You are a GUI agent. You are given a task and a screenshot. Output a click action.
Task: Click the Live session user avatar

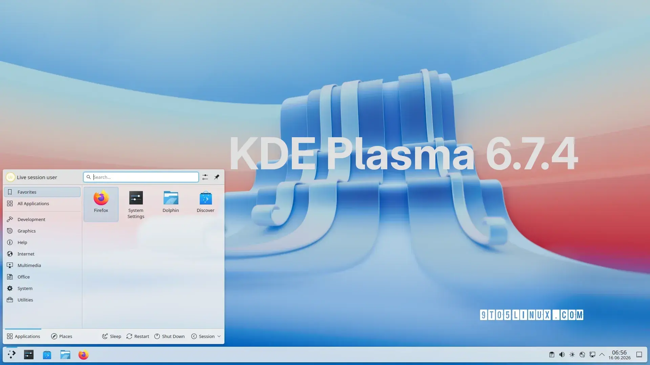tap(10, 177)
